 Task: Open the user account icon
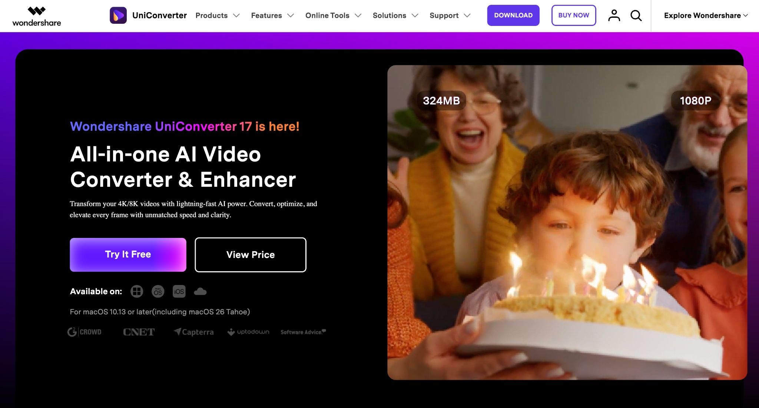point(614,15)
